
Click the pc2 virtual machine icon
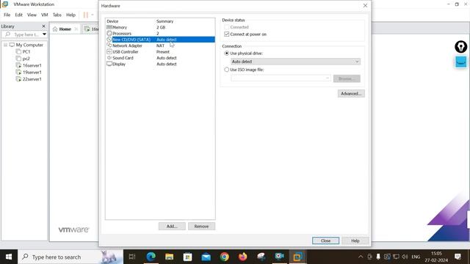[18, 59]
